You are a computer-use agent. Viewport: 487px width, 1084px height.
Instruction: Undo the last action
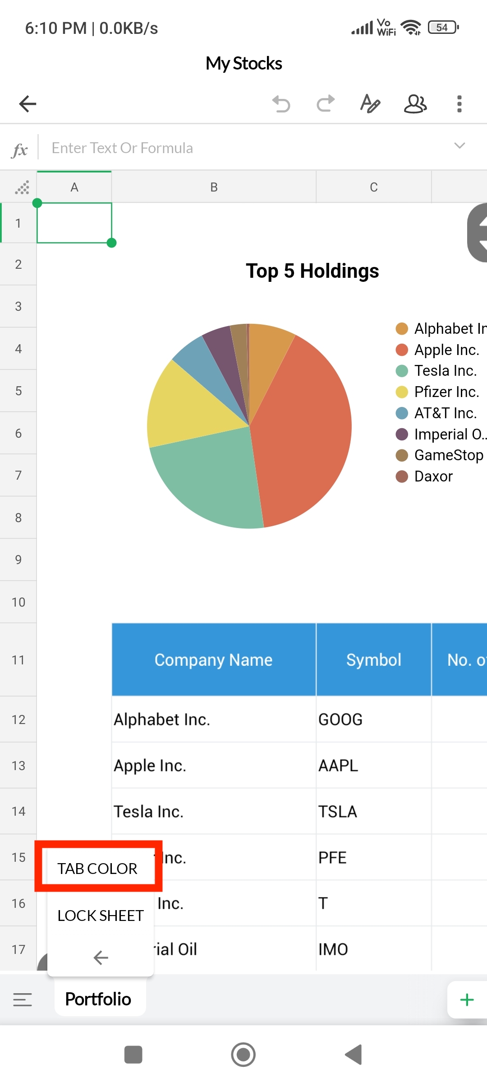[x=281, y=104]
